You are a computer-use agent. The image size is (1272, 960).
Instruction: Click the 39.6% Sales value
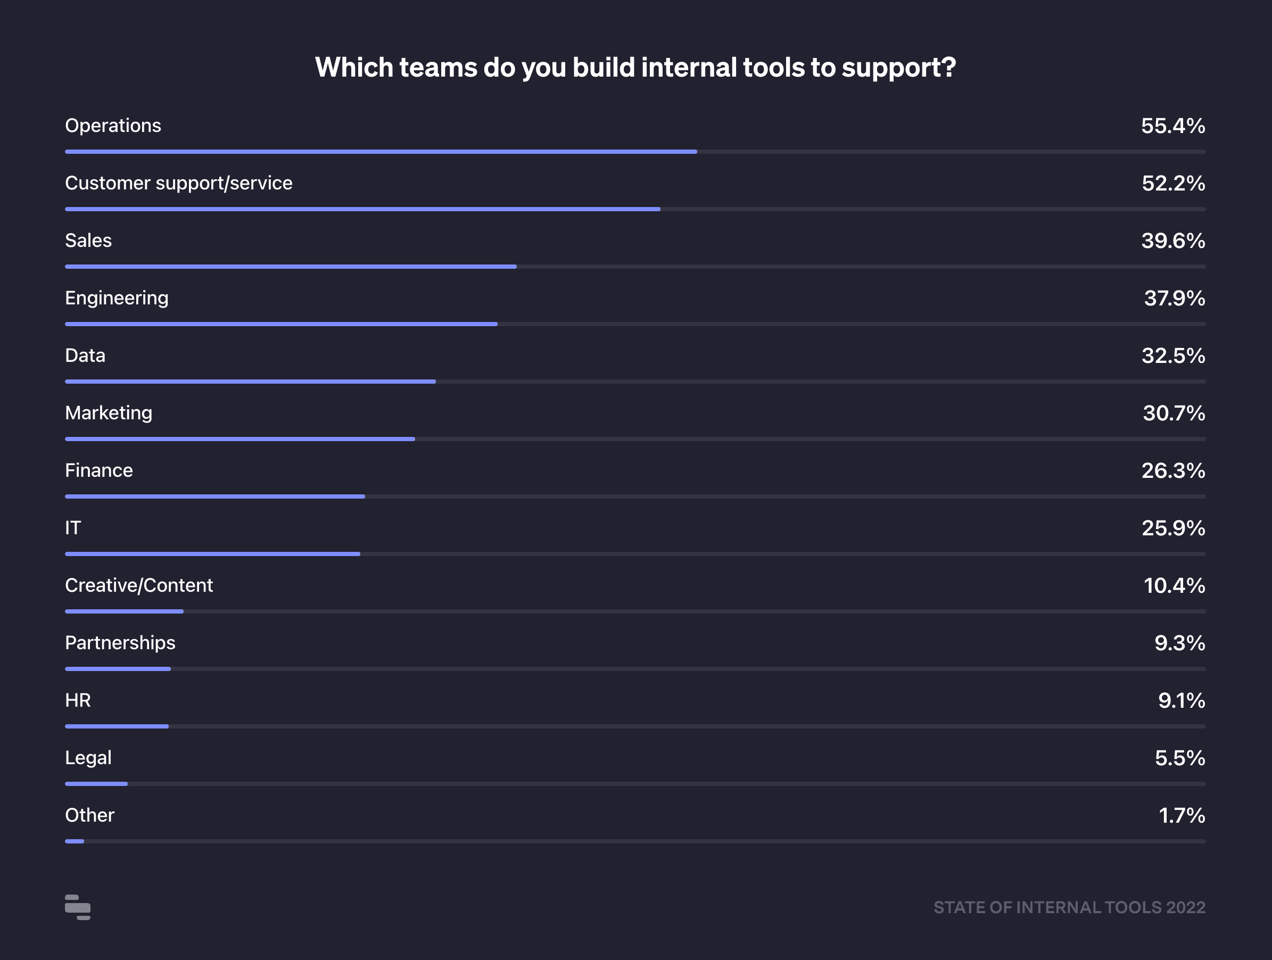[1172, 241]
